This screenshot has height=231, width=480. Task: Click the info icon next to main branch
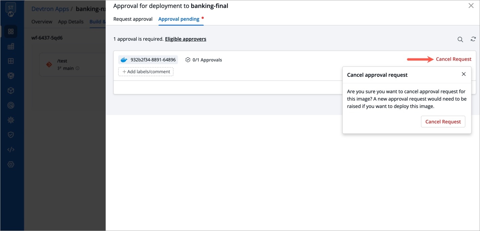pyautogui.click(x=78, y=68)
